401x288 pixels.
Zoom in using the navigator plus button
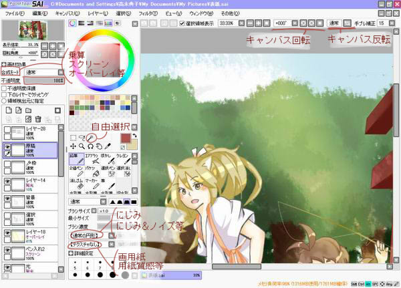[53, 46]
